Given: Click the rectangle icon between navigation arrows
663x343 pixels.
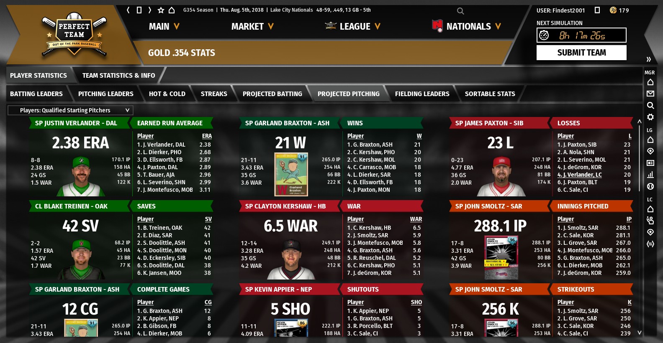Looking at the screenshot, I should pyautogui.click(x=139, y=10).
